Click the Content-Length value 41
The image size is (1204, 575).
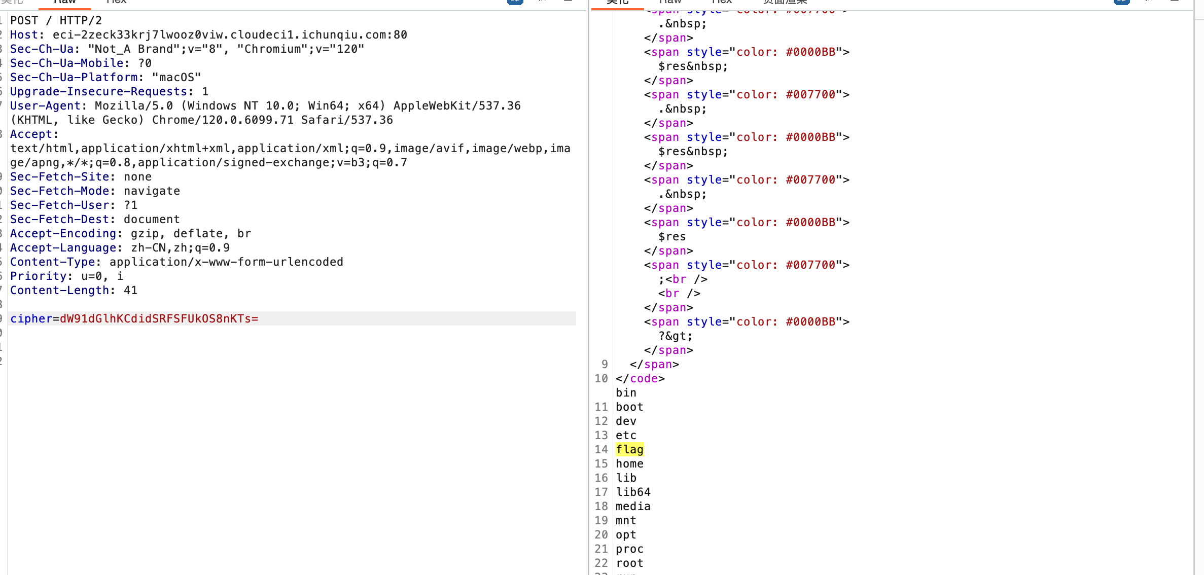tap(130, 290)
